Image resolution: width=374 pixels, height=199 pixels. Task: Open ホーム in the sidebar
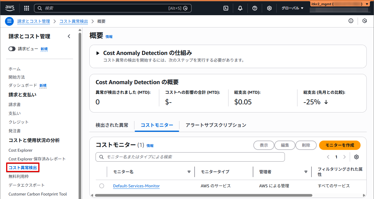coord(15,69)
